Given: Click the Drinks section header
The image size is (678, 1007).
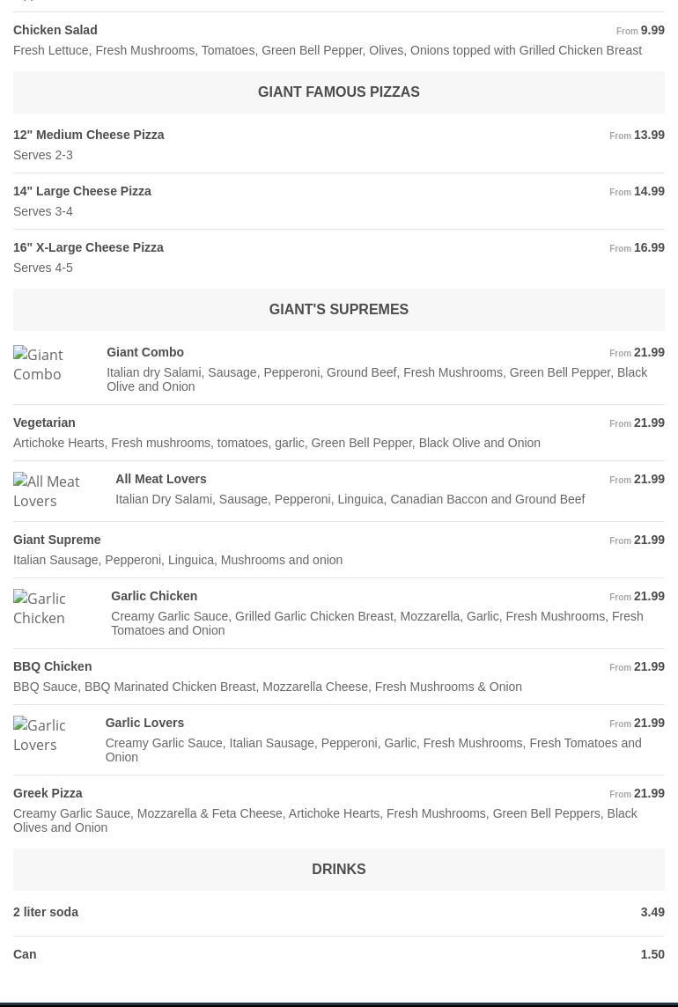Looking at the screenshot, I should (339, 869).
